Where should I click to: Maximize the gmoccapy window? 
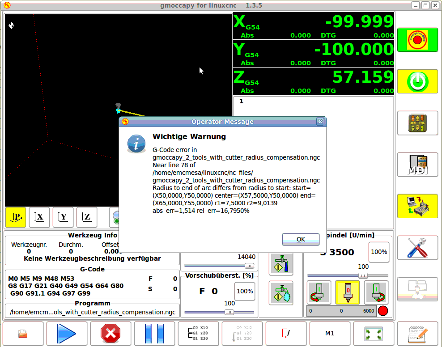click(425, 5)
